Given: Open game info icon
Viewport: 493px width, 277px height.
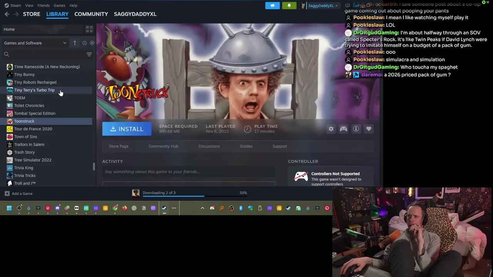Looking at the screenshot, I should (356, 129).
